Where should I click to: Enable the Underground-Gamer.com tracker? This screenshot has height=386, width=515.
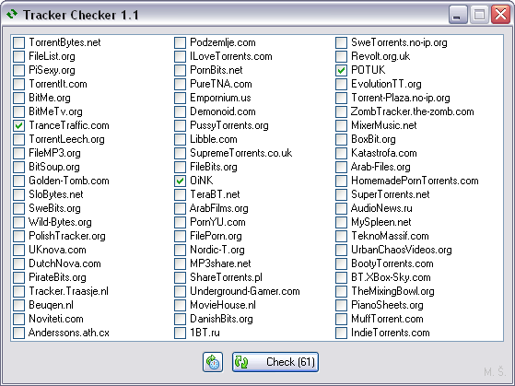[x=180, y=291]
